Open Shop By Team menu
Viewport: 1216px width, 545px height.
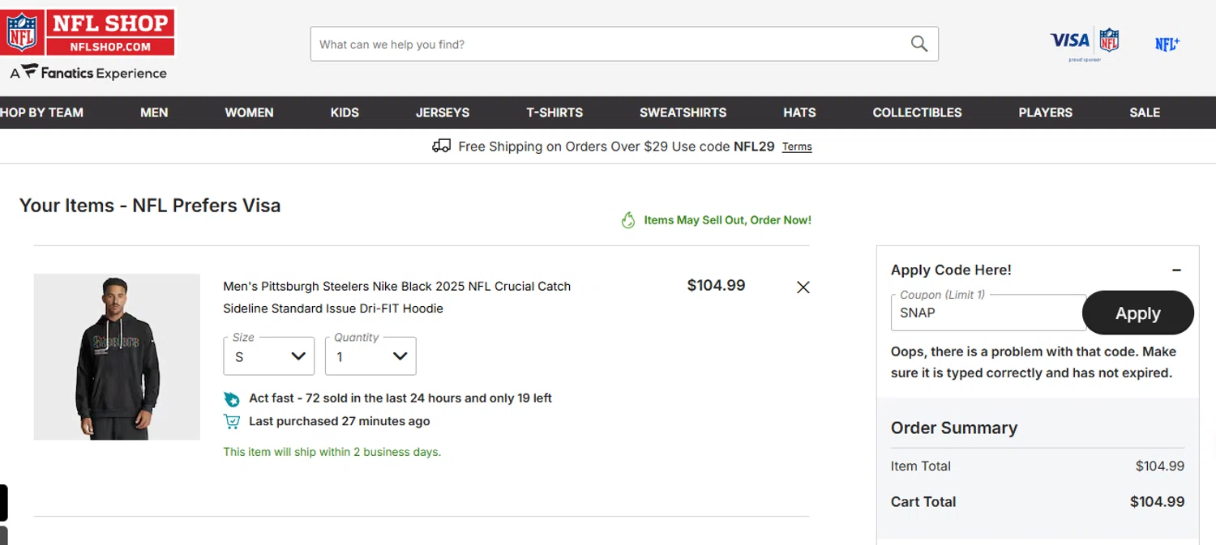click(x=41, y=113)
